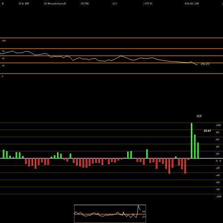Click the RSI axis label 100 at left

point(4,41)
